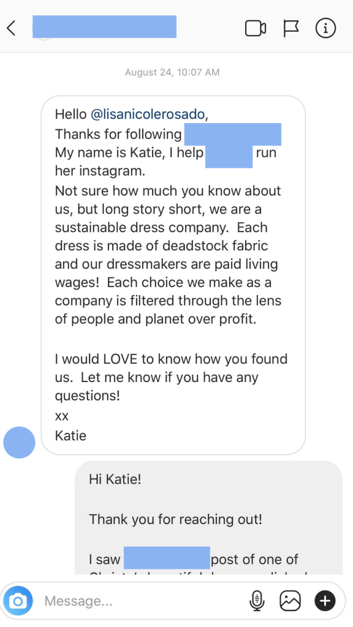Viewport: 353px width, 627px height.
Task: Tap the plus icon for more options
Action: pos(325,601)
